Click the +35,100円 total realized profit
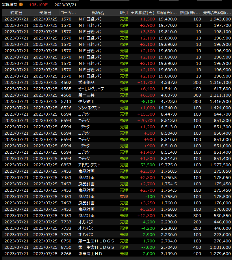The image size is (232, 260). [x=39, y=5]
